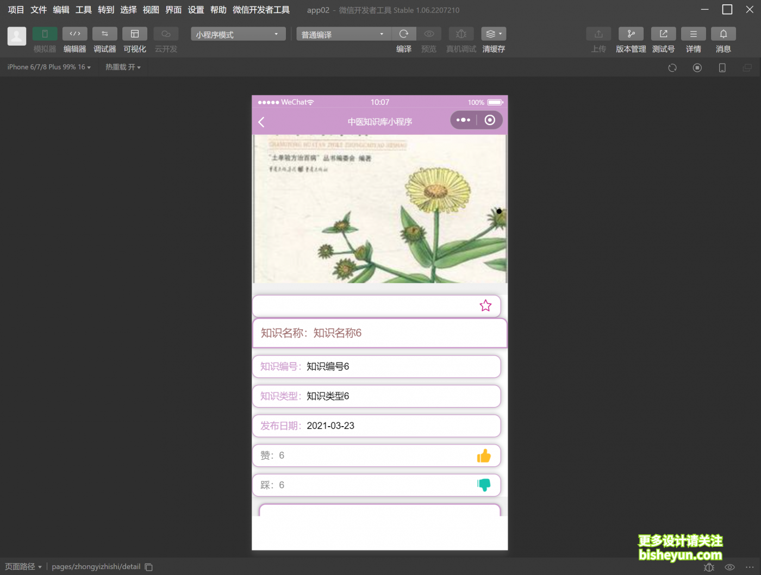Click the real device debug (真机调试) icon
761x575 pixels.
(461, 34)
